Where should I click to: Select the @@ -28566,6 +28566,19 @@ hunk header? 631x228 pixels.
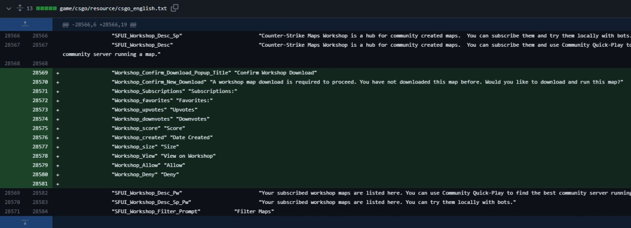point(99,24)
